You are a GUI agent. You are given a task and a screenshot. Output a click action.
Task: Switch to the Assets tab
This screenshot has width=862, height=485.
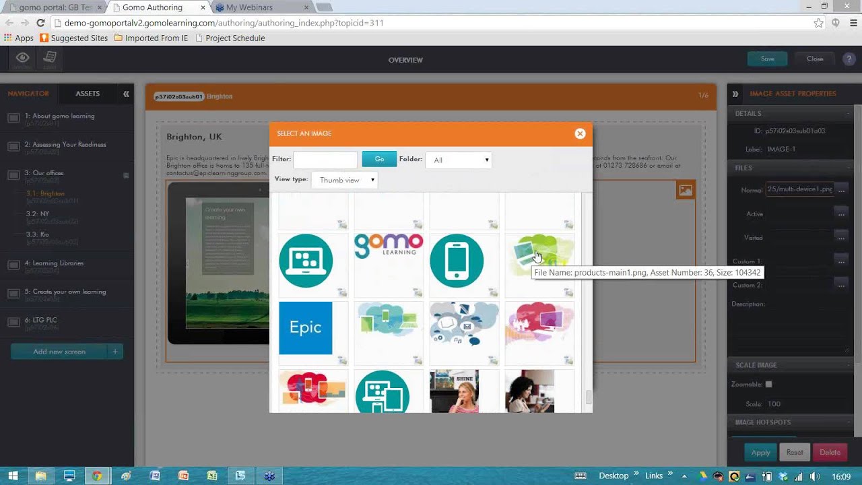coord(88,94)
